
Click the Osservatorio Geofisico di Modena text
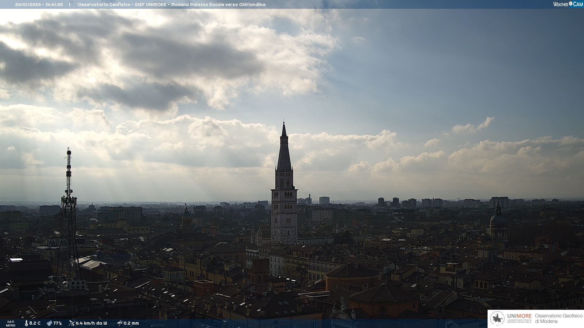tap(558, 319)
